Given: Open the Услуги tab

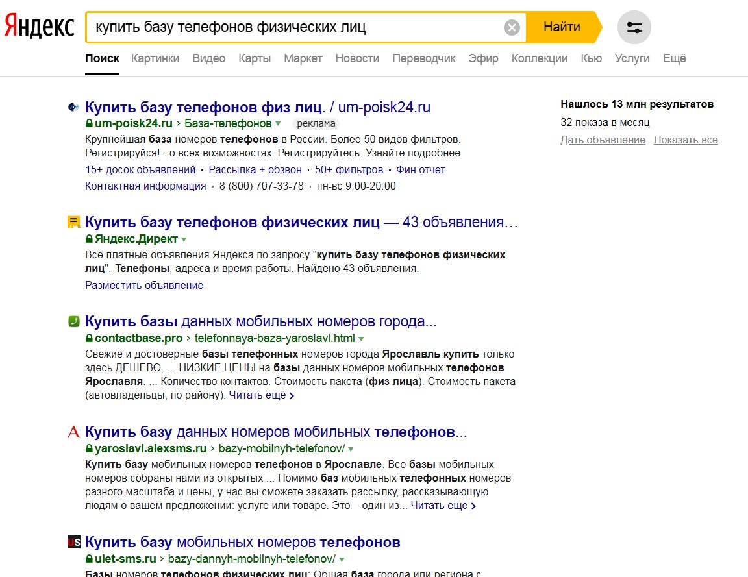Looking at the screenshot, I should click(632, 58).
